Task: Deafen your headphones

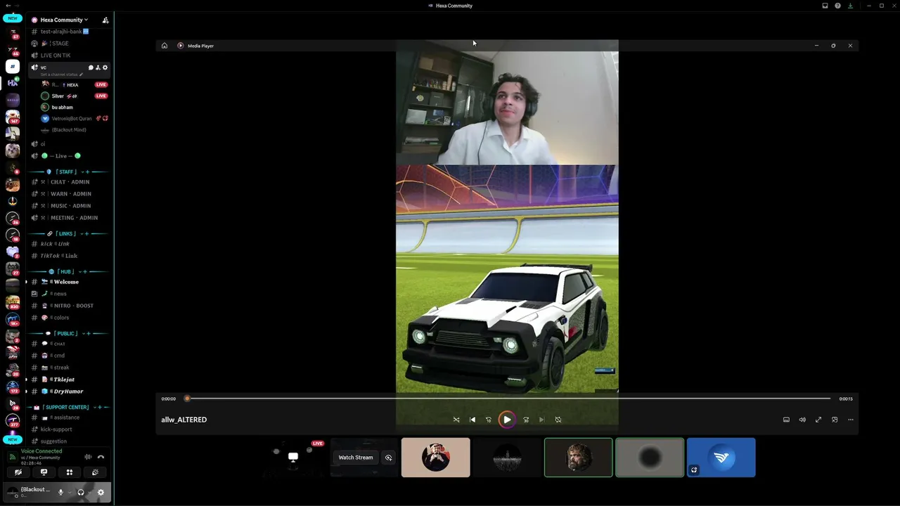Action: click(80, 492)
